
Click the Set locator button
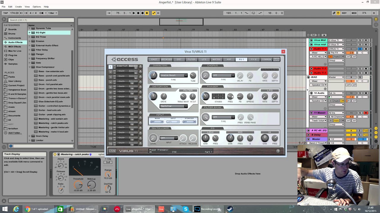[x=313, y=35]
